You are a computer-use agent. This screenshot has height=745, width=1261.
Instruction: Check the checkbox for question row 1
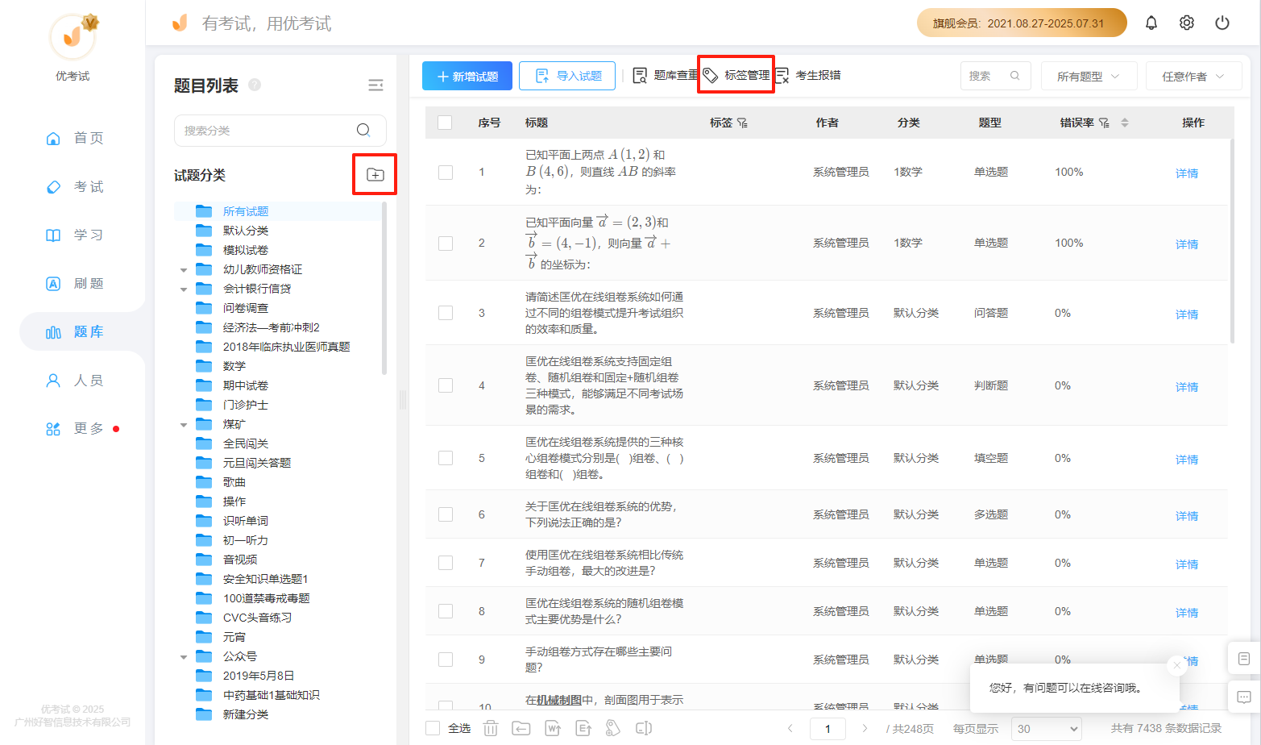coord(446,173)
